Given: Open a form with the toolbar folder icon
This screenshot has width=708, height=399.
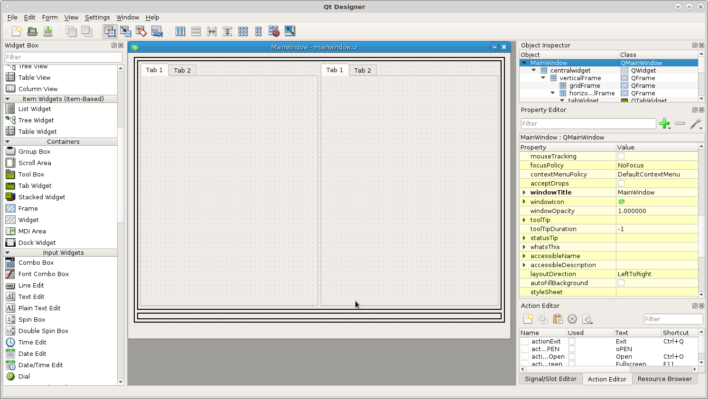Looking at the screenshot, I should [x=32, y=31].
